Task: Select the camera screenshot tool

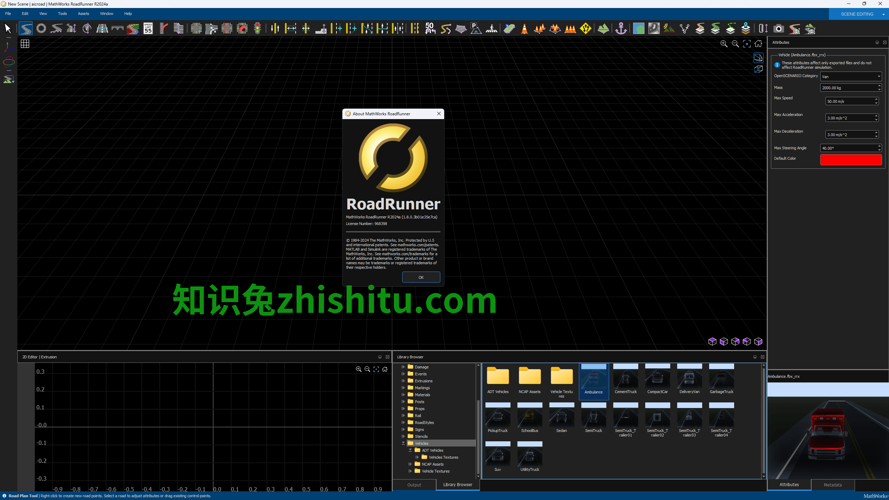Action: pos(779,28)
